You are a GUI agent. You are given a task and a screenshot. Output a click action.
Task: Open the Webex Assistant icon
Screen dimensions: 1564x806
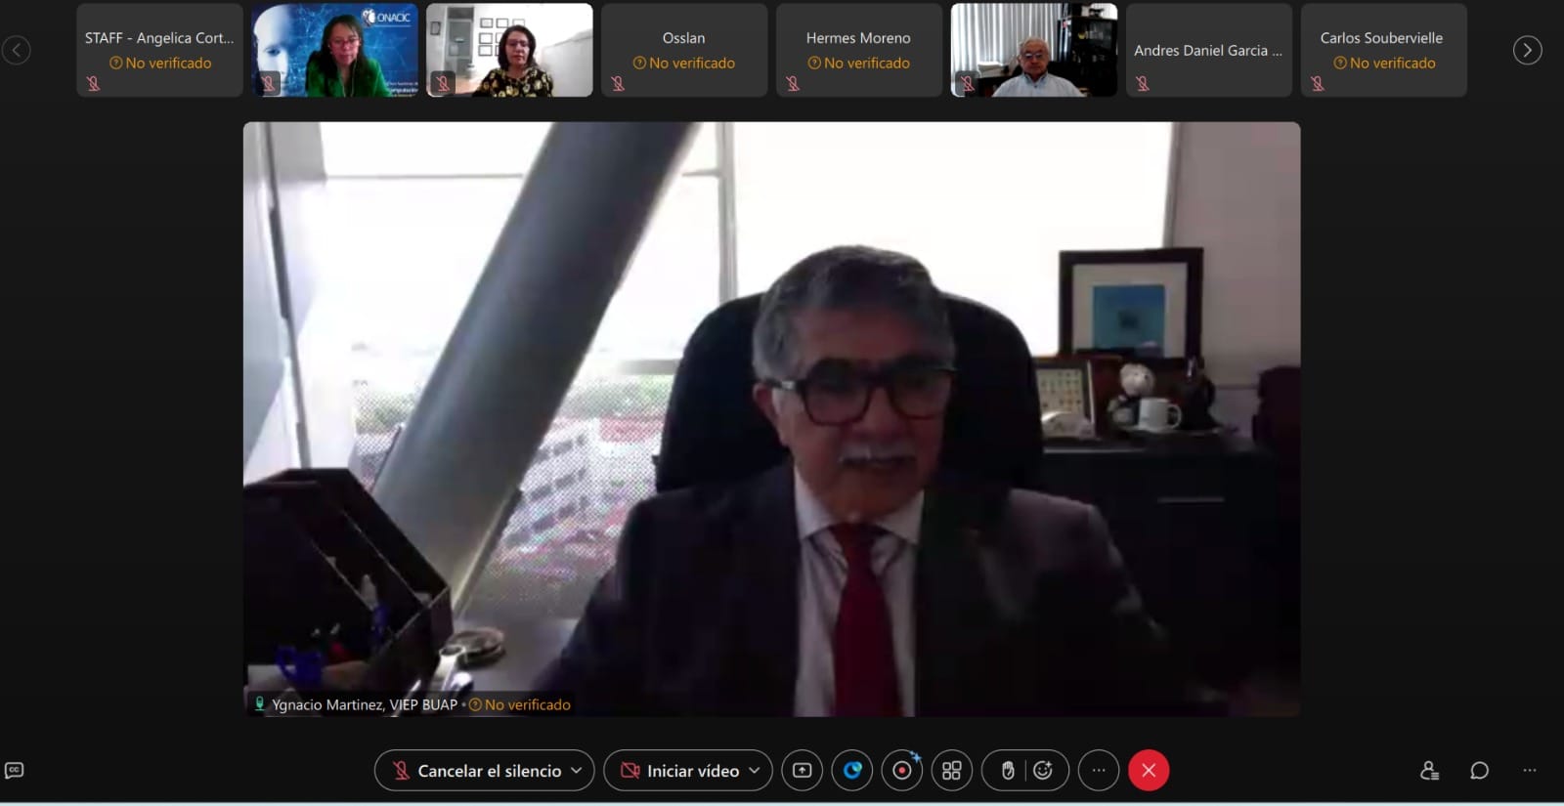pyautogui.click(x=852, y=771)
